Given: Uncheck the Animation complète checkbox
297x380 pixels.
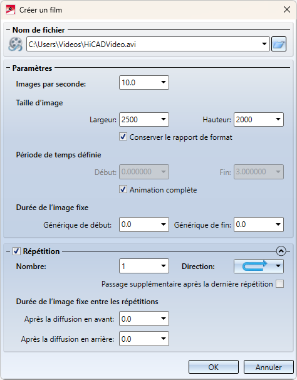Looking at the screenshot, I should [123, 189].
